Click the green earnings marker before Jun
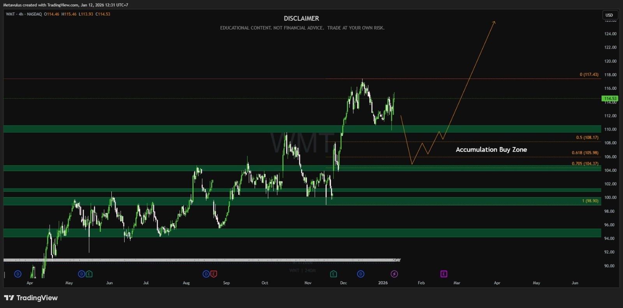 (89, 274)
